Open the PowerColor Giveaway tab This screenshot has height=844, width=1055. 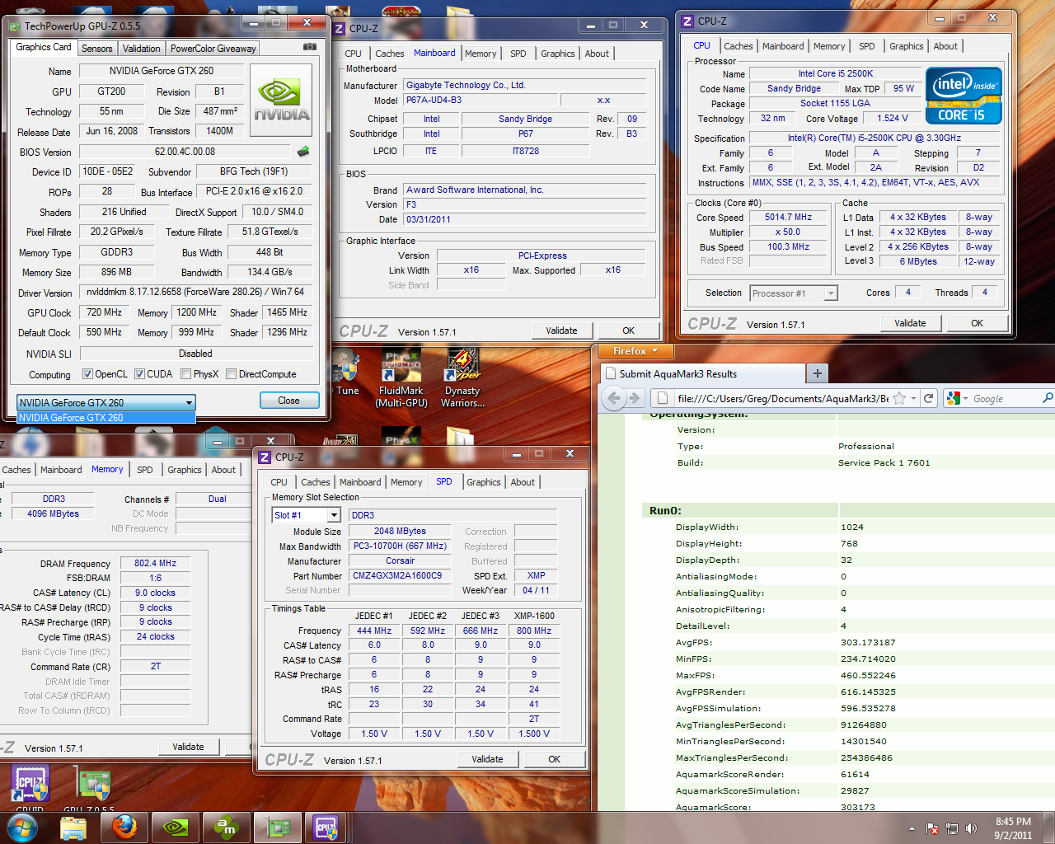(x=213, y=49)
